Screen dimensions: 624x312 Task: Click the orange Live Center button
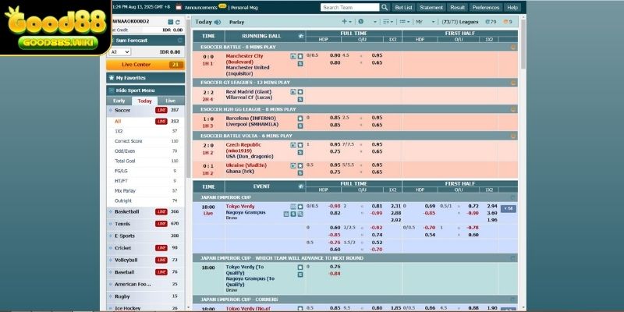(144, 65)
